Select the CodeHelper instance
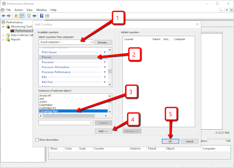Viewport: 234px width, 168px height. (46, 105)
